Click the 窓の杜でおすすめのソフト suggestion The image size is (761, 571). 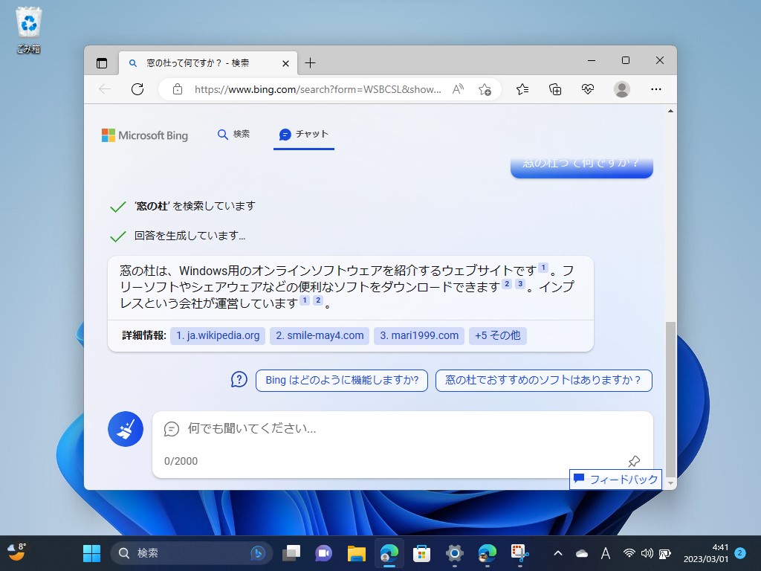[543, 379]
